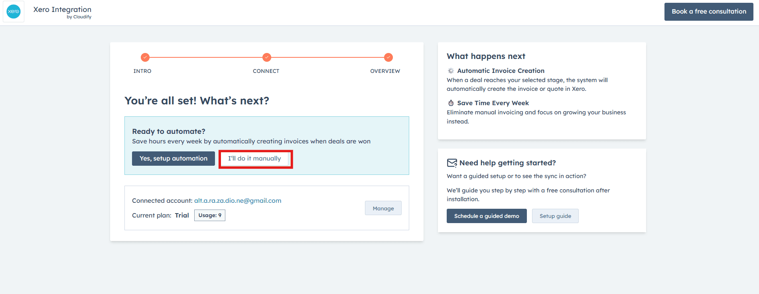Click the 'Save hours every week' description
This screenshot has height=294, width=759.
pos(251,141)
